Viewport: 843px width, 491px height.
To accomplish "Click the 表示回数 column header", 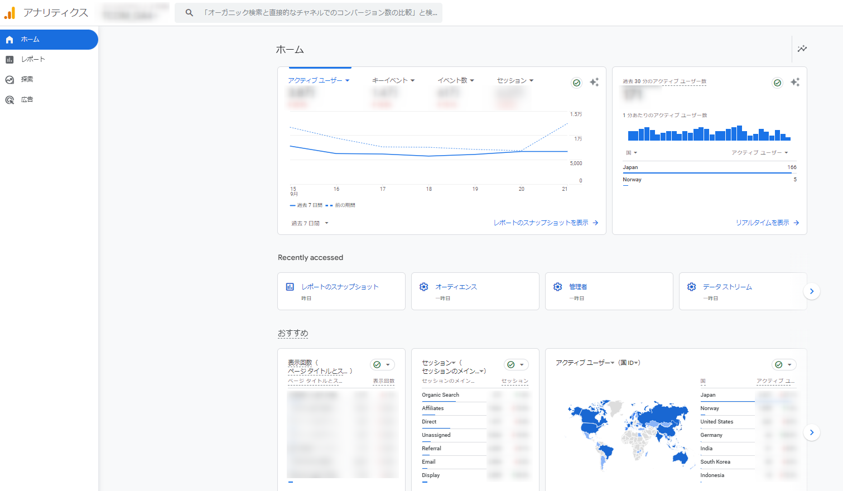I will pos(384,381).
